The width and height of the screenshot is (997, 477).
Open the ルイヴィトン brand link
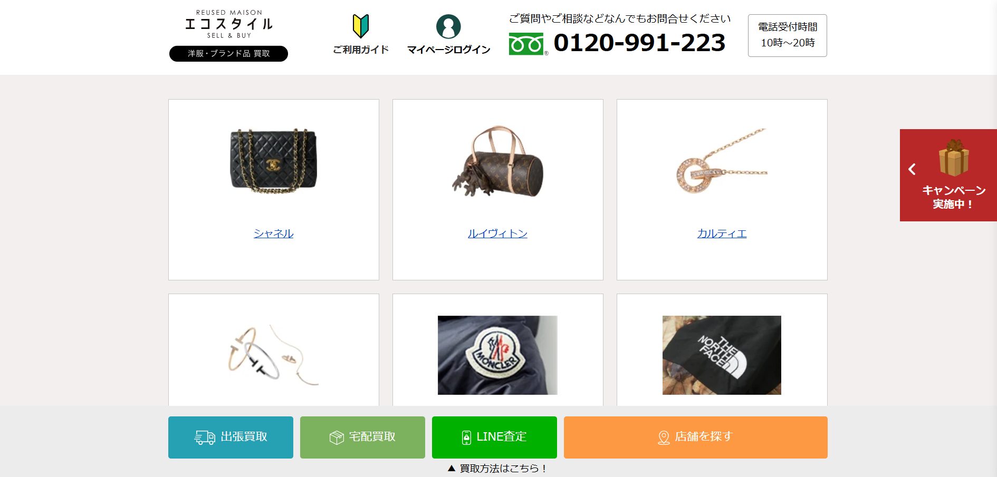pyautogui.click(x=497, y=233)
